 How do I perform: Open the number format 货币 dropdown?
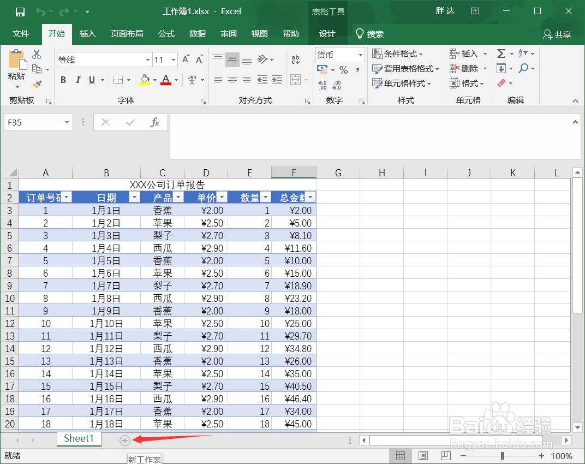coord(360,55)
